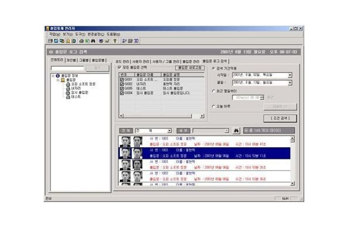Click the printer icon in the toolbar
This screenshot has height=226, width=342.
pyautogui.click(x=81, y=41)
